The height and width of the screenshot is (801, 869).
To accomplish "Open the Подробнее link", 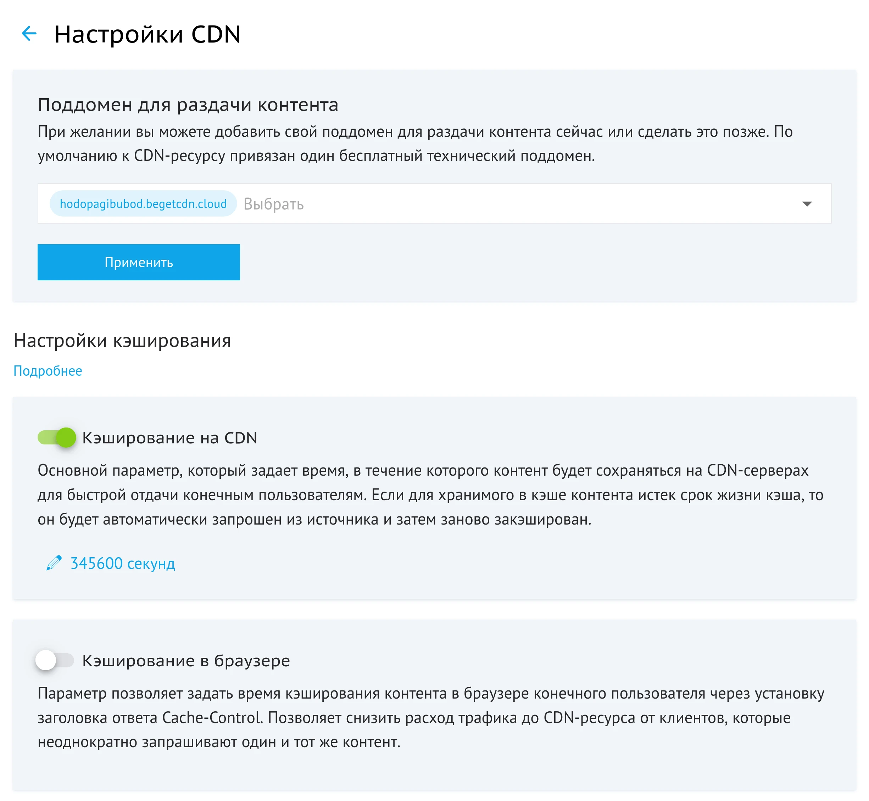I will click(x=48, y=371).
